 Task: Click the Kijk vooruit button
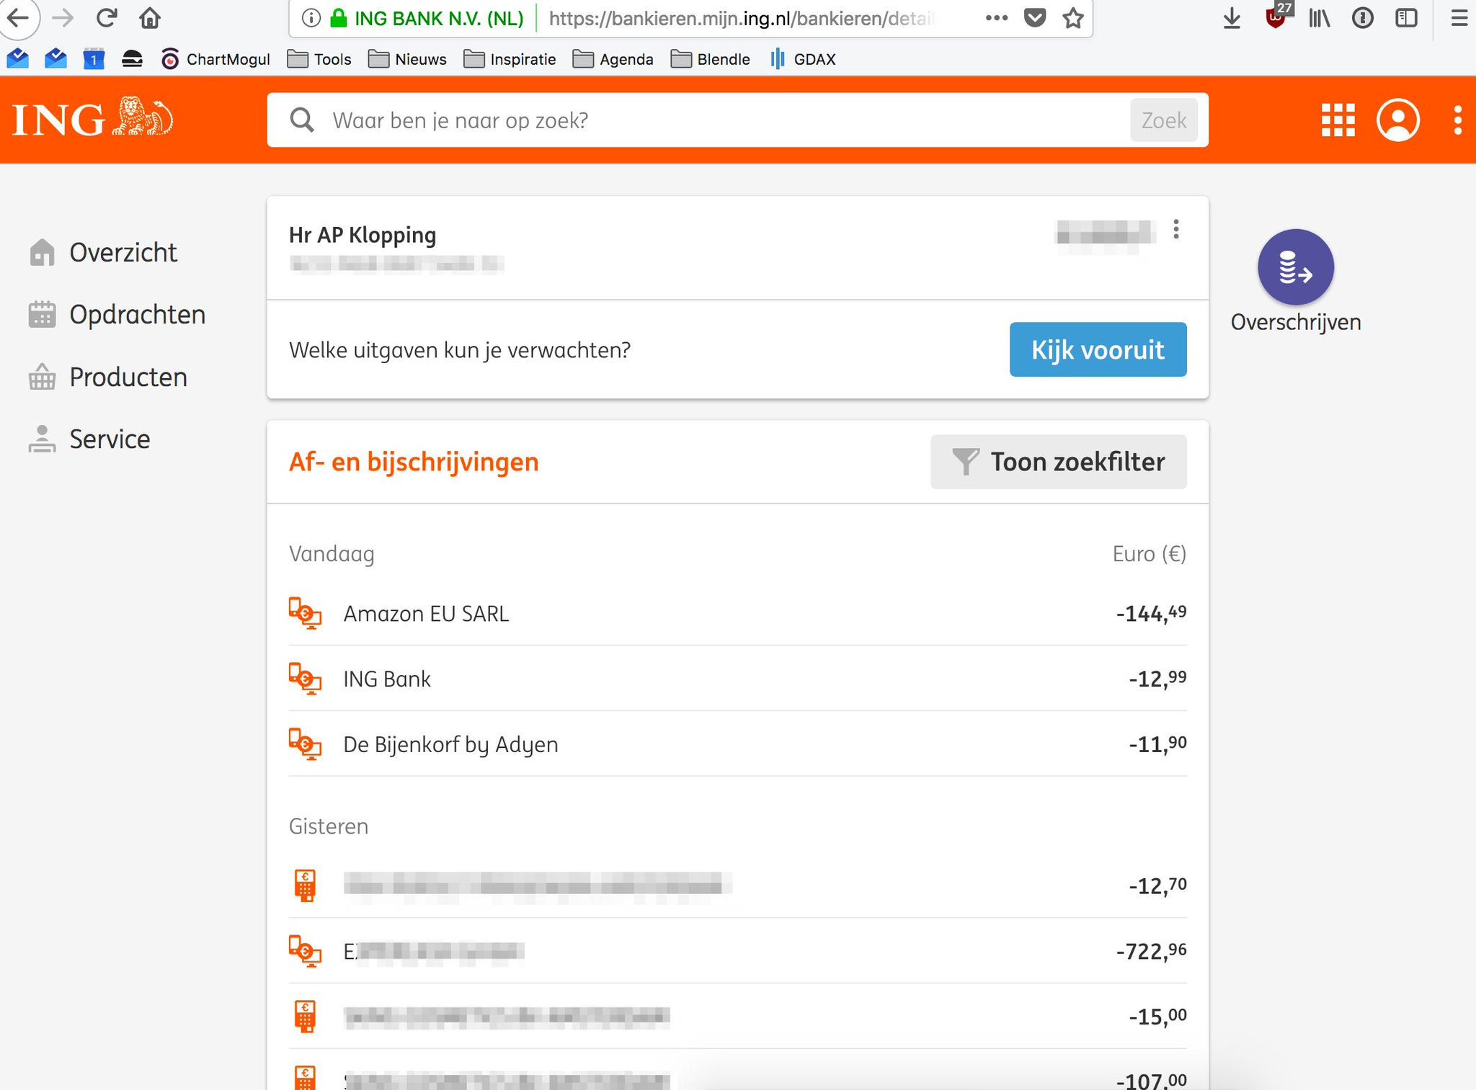click(x=1098, y=349)
